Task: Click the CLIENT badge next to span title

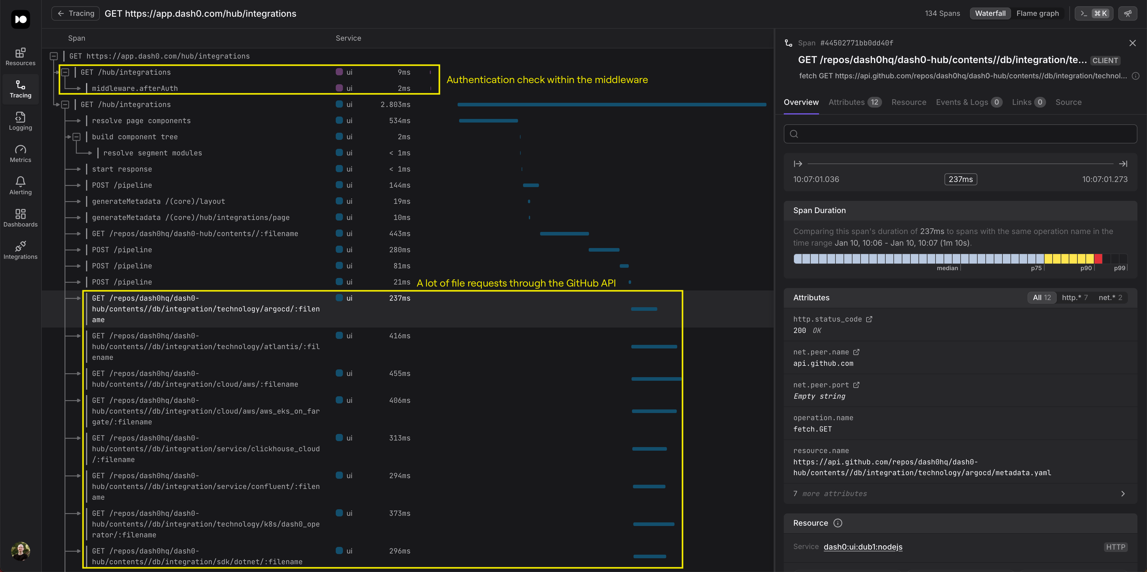Action: pyautogui.click(x=1105, y=61)
